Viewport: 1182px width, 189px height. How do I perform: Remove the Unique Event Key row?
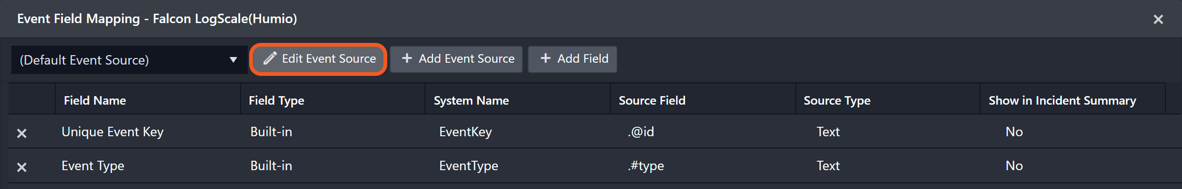(x=22, y=133)
